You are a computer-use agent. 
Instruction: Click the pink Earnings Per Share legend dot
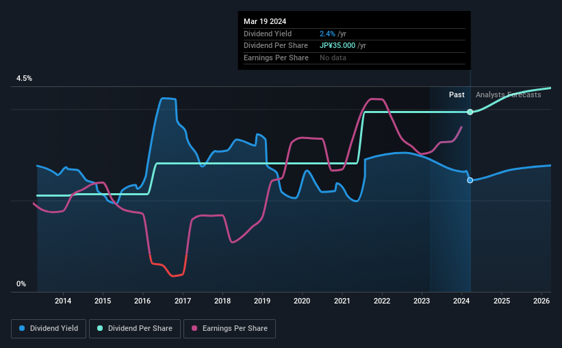[194, 328]
